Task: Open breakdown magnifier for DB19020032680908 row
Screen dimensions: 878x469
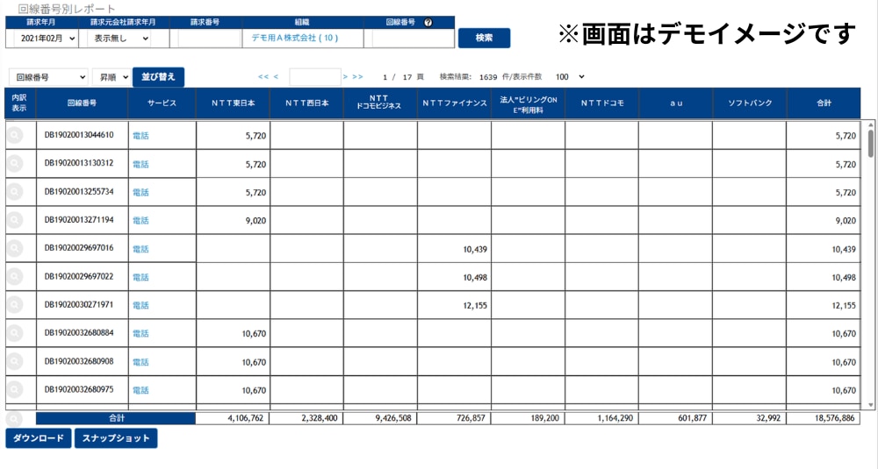Action: [x=15, y=362]
